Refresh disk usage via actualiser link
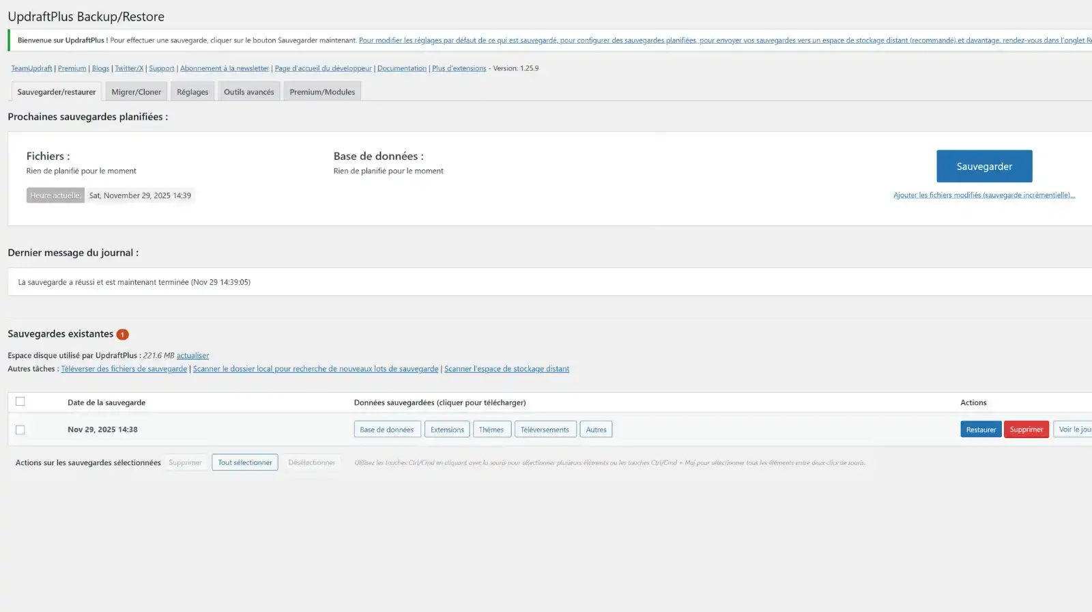This screenshot has height=612, width=1092. pos(192,355)
